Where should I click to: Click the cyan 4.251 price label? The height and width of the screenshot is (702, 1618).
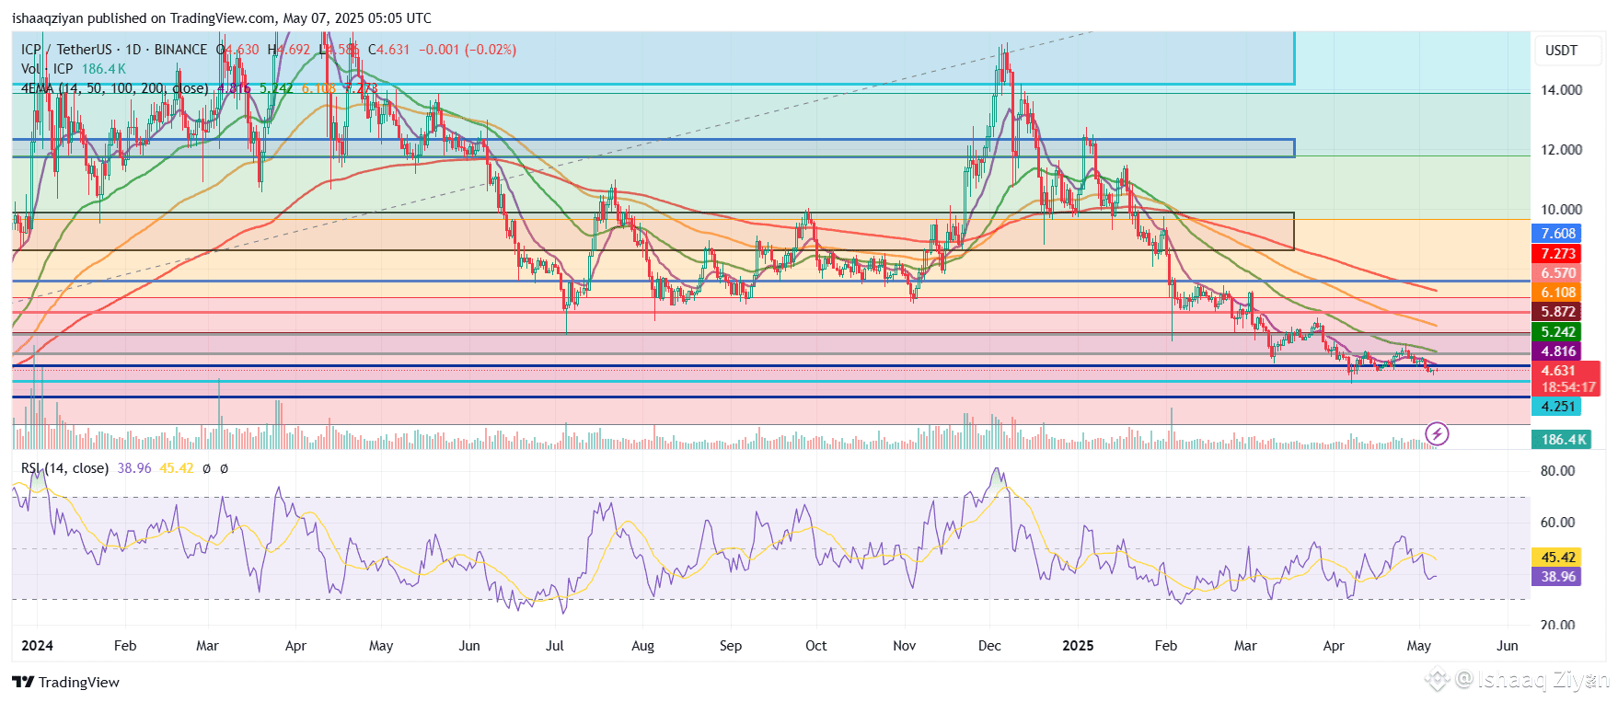point(1557,407)
